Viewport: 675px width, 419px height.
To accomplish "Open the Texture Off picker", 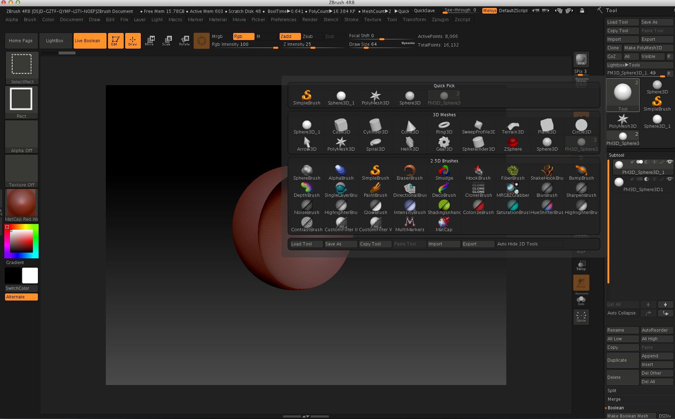I will point(22,171).
